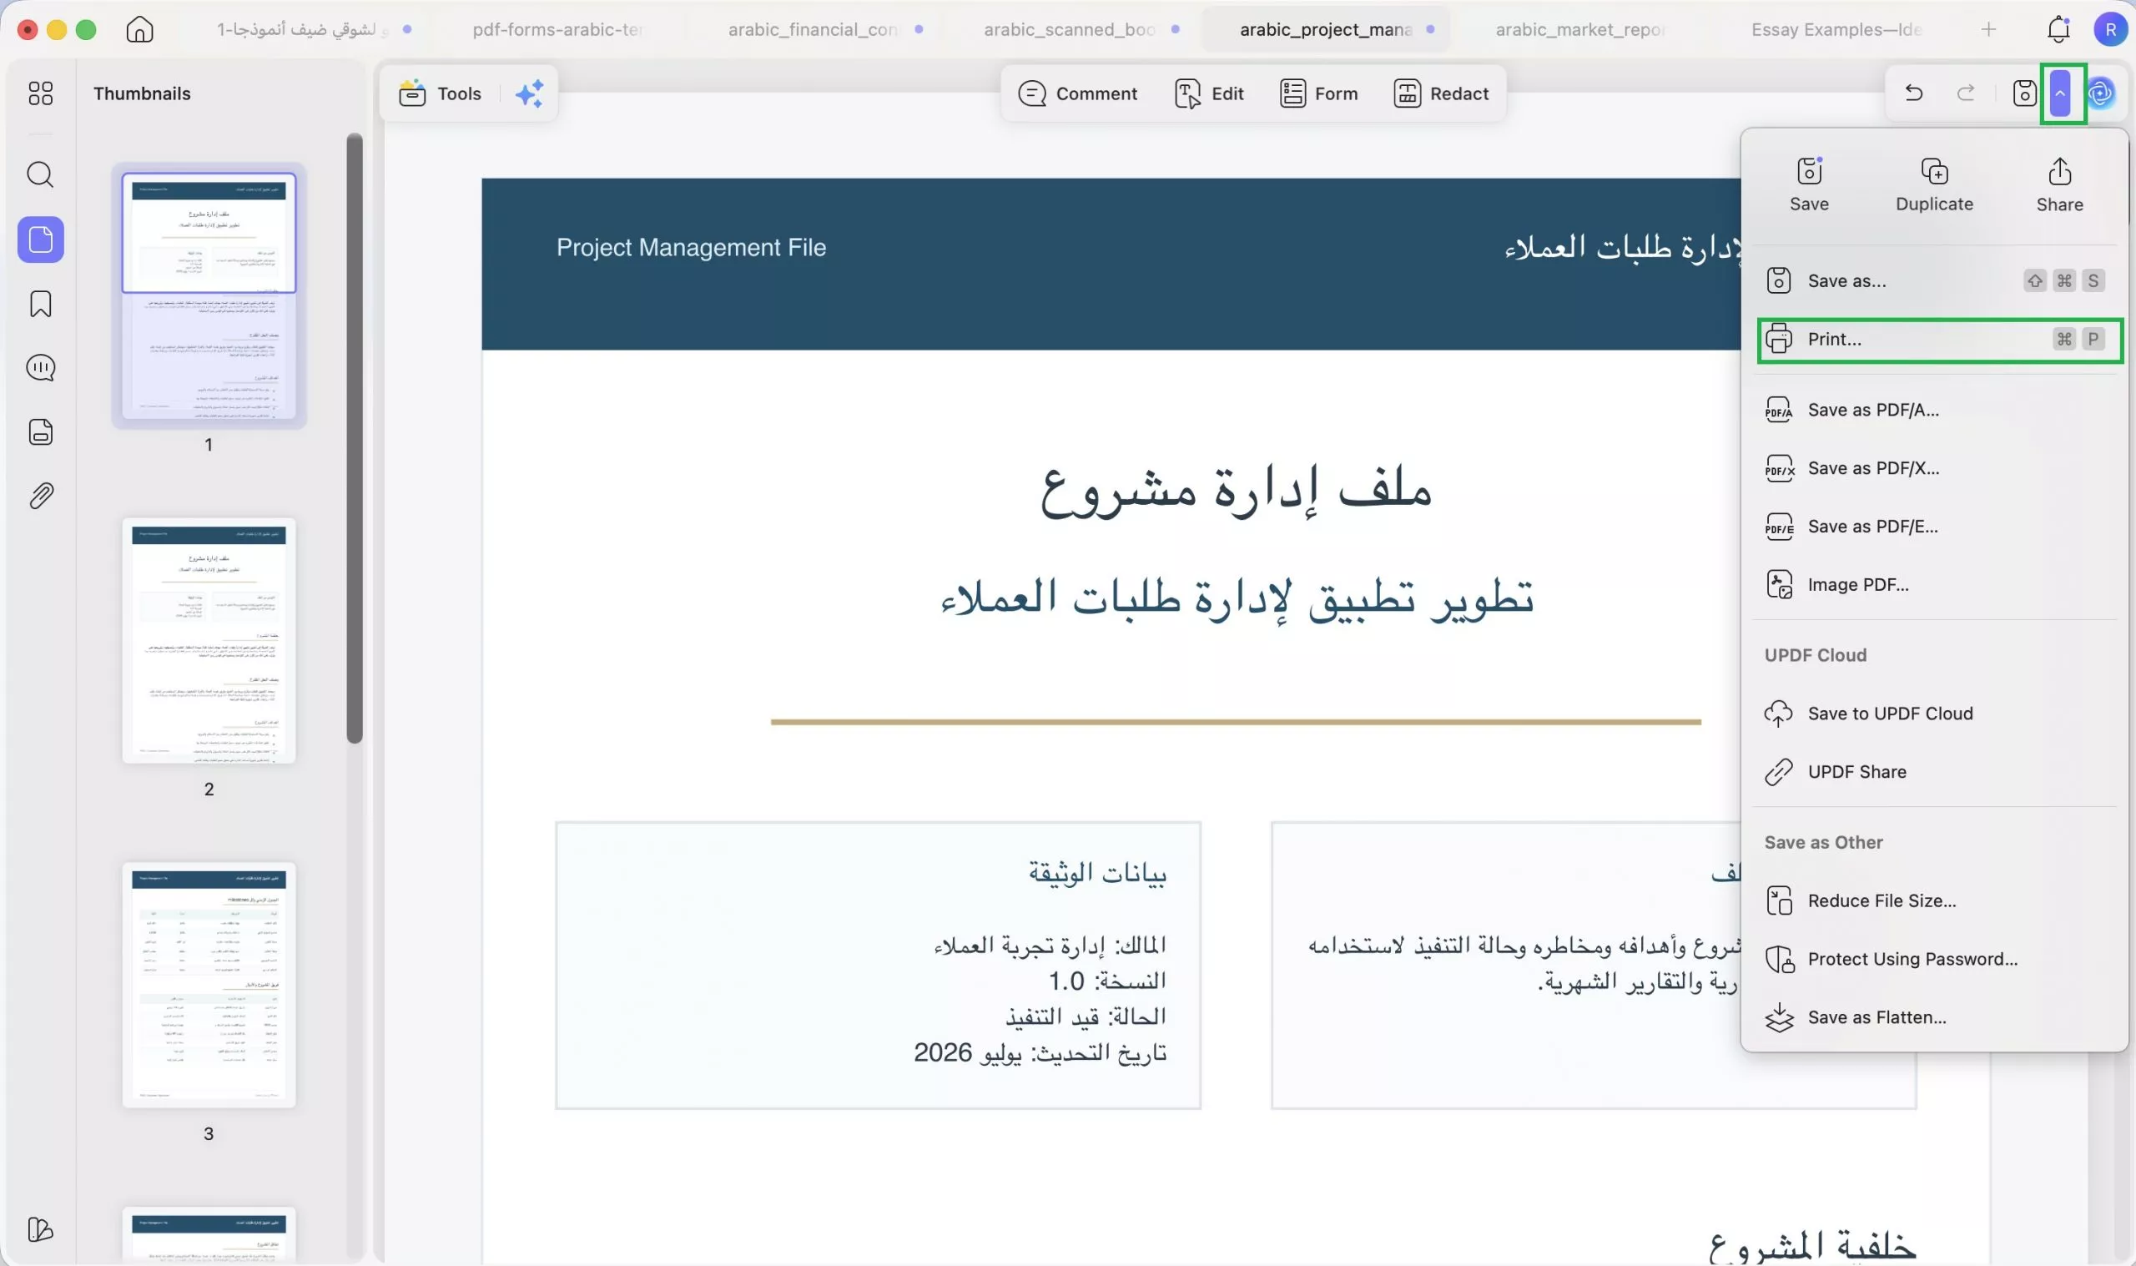Screen dimensions: 2136x1266
Task: Choose Save as PDF/X...
Action: (1935, 468)
